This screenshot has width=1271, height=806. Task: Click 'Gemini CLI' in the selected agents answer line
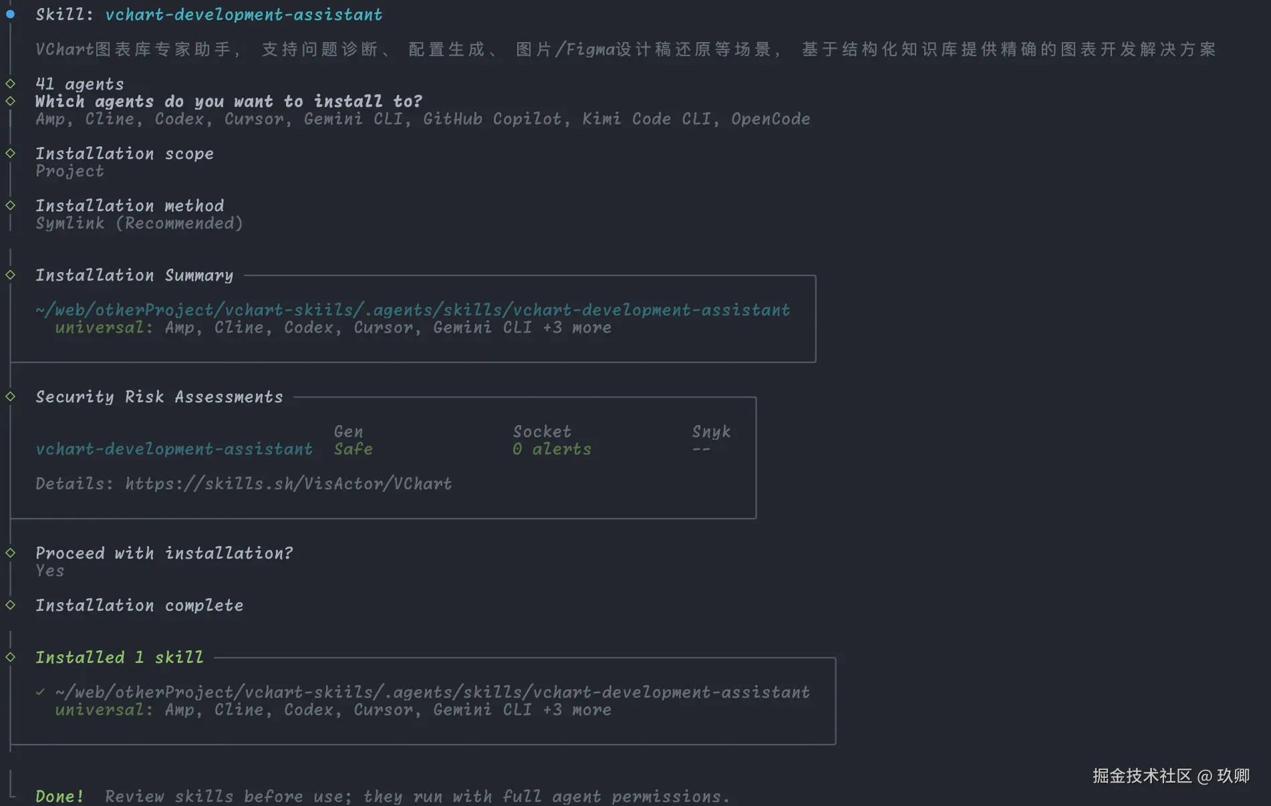click(354, 119)
